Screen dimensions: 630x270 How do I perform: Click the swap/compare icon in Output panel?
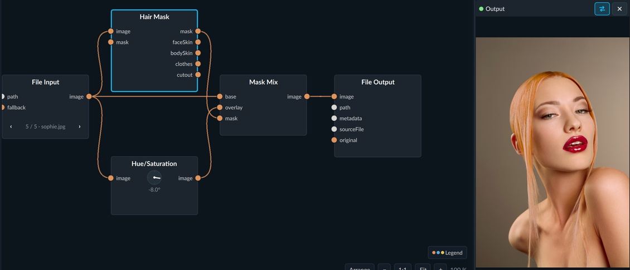pyautogui.click(x=602, y=9)
